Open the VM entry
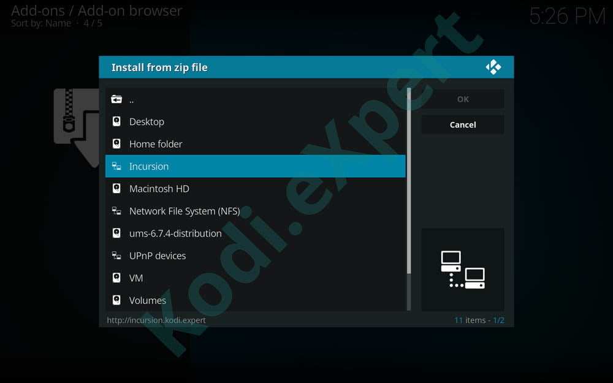The height and width of the screenshot is (383, 613). coord(255,278)
